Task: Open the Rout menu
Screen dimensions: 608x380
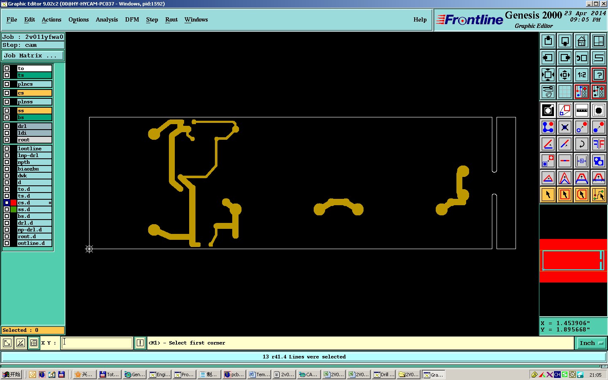Action: click(x=171, y=19)
